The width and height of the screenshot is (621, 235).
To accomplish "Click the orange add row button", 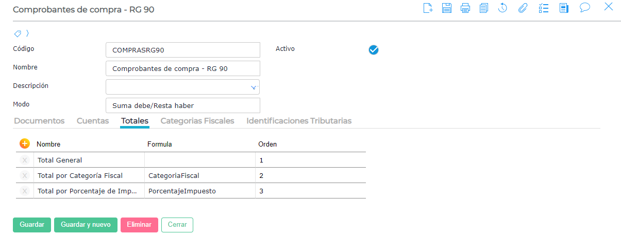I will tap(24, 144).
